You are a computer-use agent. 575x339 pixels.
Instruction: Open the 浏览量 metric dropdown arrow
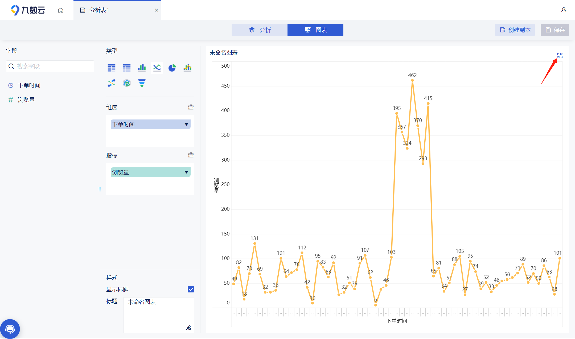pyautogui.click(x=186, y=172)
